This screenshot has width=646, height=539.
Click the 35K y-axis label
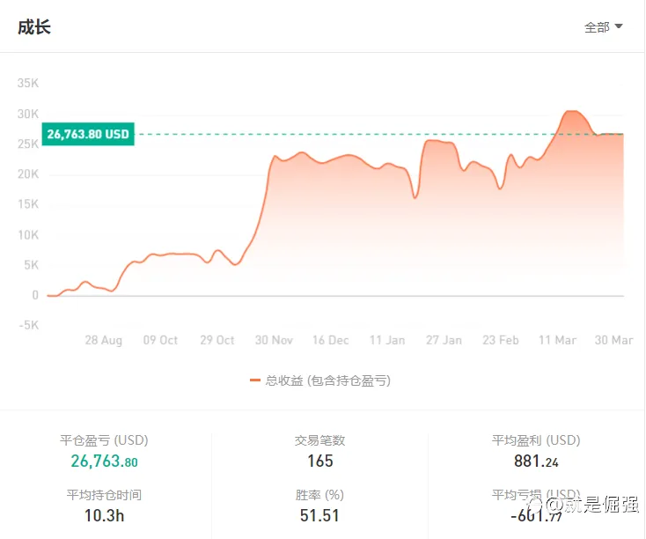[x=28, y=83]
